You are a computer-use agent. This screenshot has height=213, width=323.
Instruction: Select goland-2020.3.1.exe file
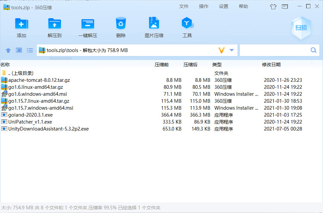click(162, 115)
